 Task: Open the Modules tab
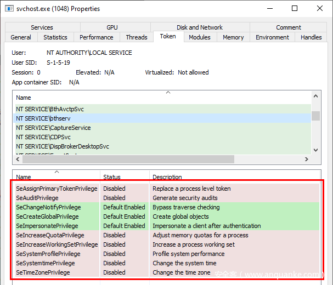[x=200, y=37]
